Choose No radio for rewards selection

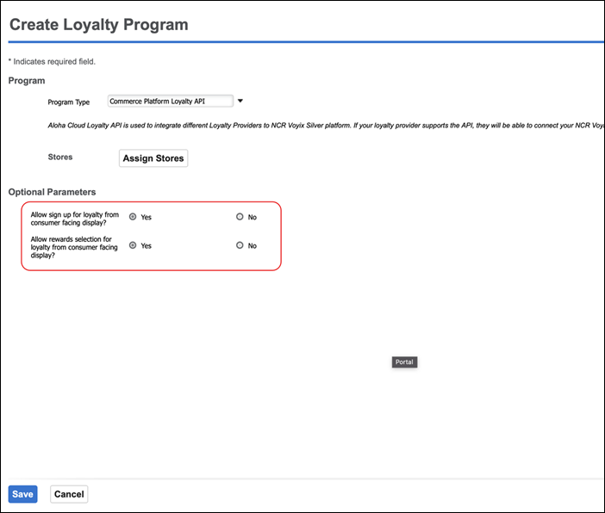[240, 245]
